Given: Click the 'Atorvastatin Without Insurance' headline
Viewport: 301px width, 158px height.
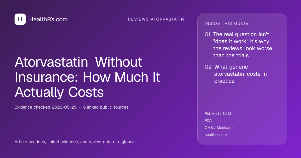Looking at the screenshot, I should tap(88, 77).
